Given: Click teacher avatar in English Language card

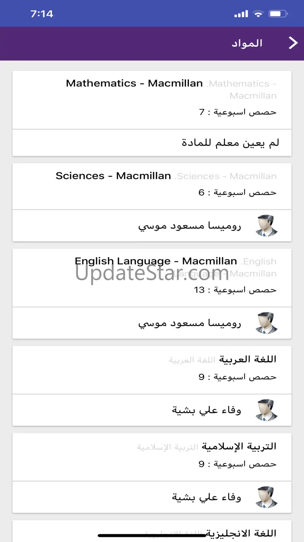Looking at the screenshot, I should point(266,323).
